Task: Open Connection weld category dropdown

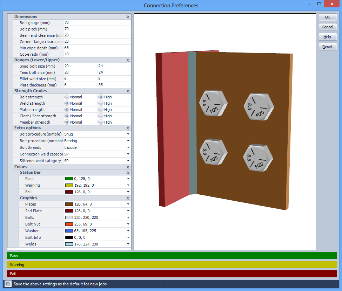Action: tap(128, 154)
